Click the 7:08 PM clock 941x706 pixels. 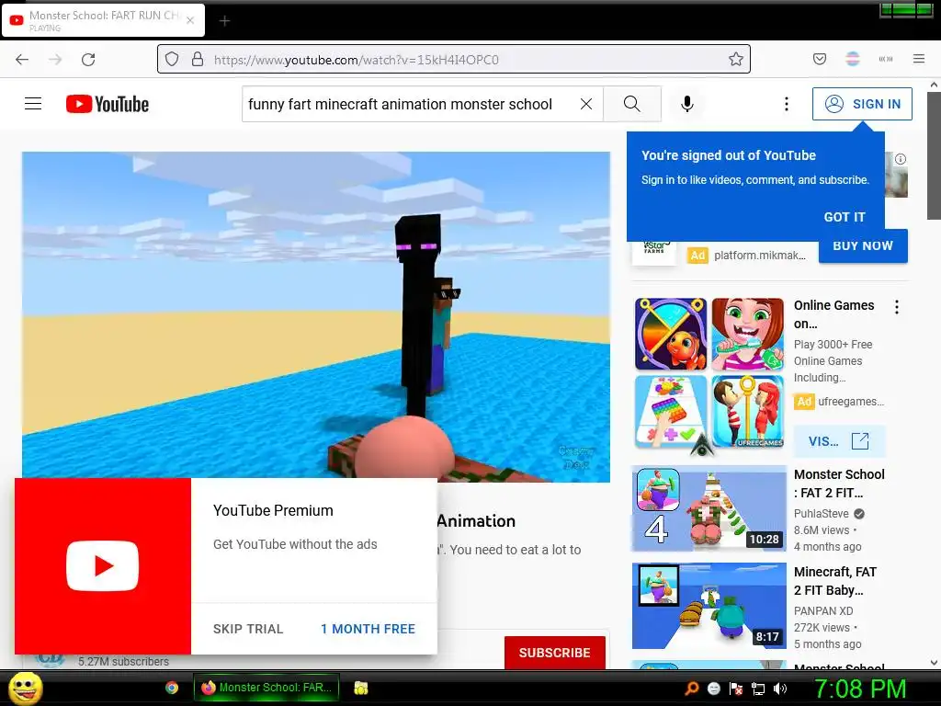pyautogui.click(x=860, y=689)
